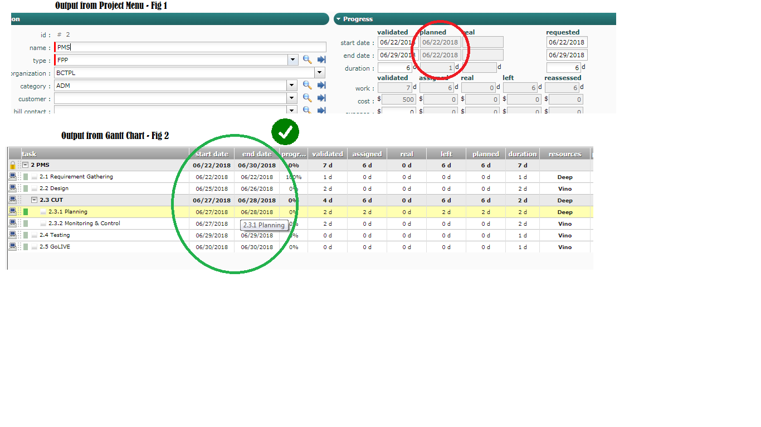Open the type dropdown showing FPP

tap(292, 60)
